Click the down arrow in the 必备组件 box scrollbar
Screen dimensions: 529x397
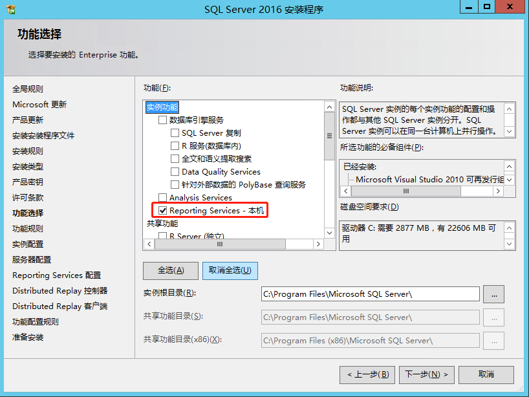[x=510, y=180]
